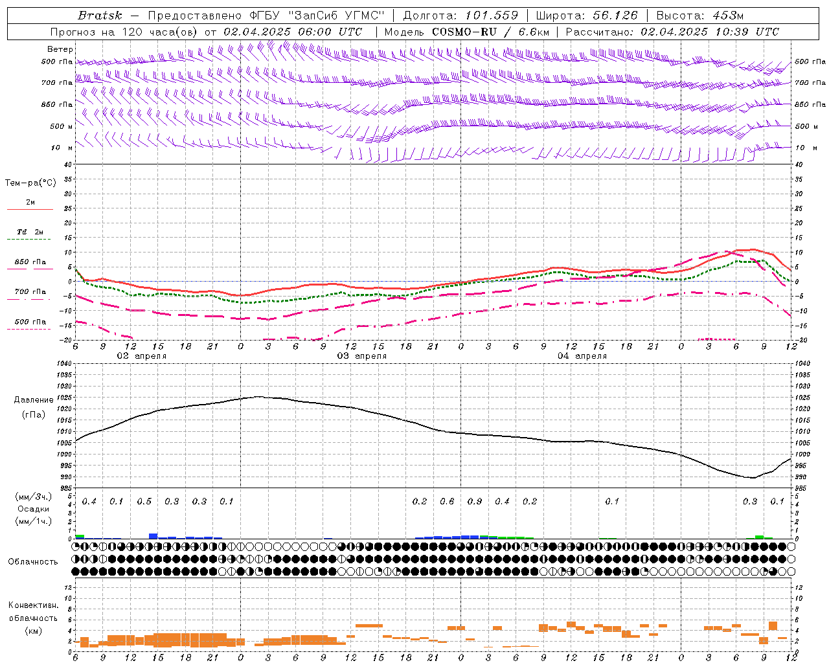Image resolution: width=829 pixels, height=663 pixels.
Task: Click the forecast start '02.04.2025 06:00 UTC'
Action: [x=293, y=32]
